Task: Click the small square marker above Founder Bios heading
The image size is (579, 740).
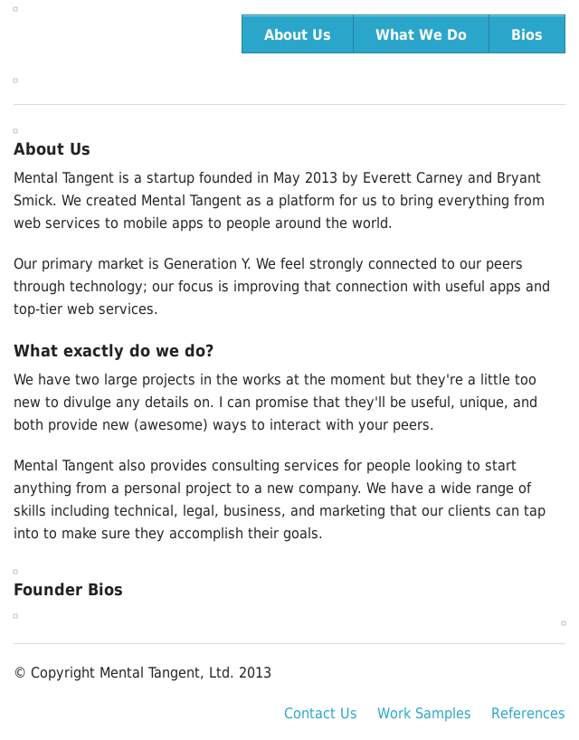Action: point(15,572)
